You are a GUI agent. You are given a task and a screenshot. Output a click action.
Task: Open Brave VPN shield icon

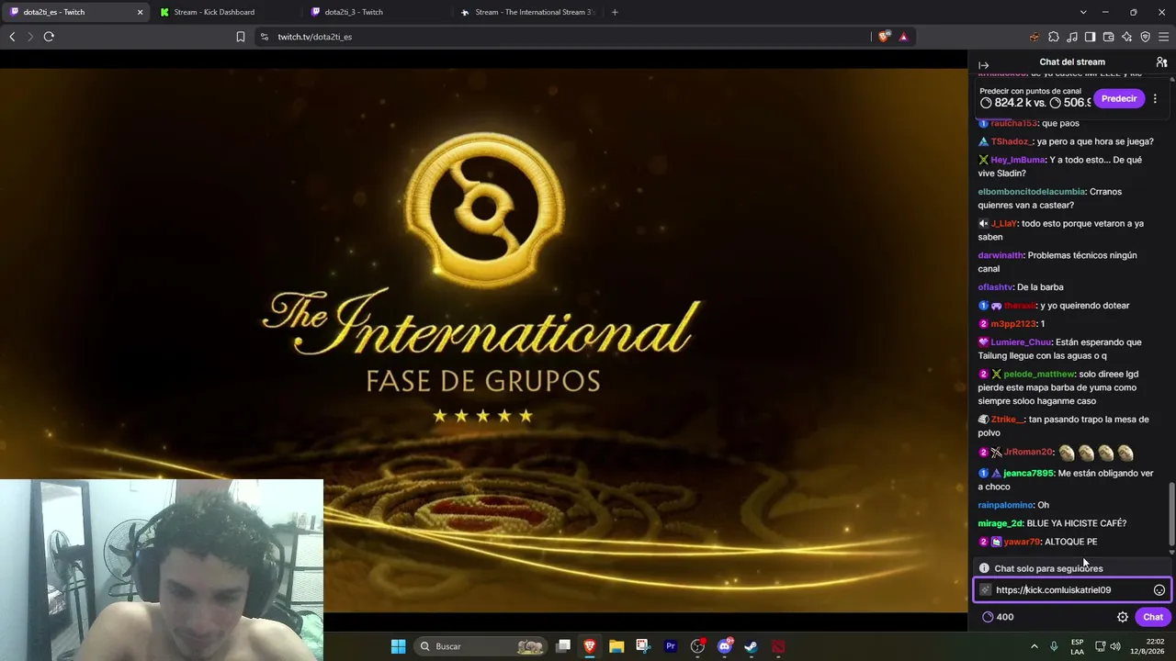click(1145, 37)
